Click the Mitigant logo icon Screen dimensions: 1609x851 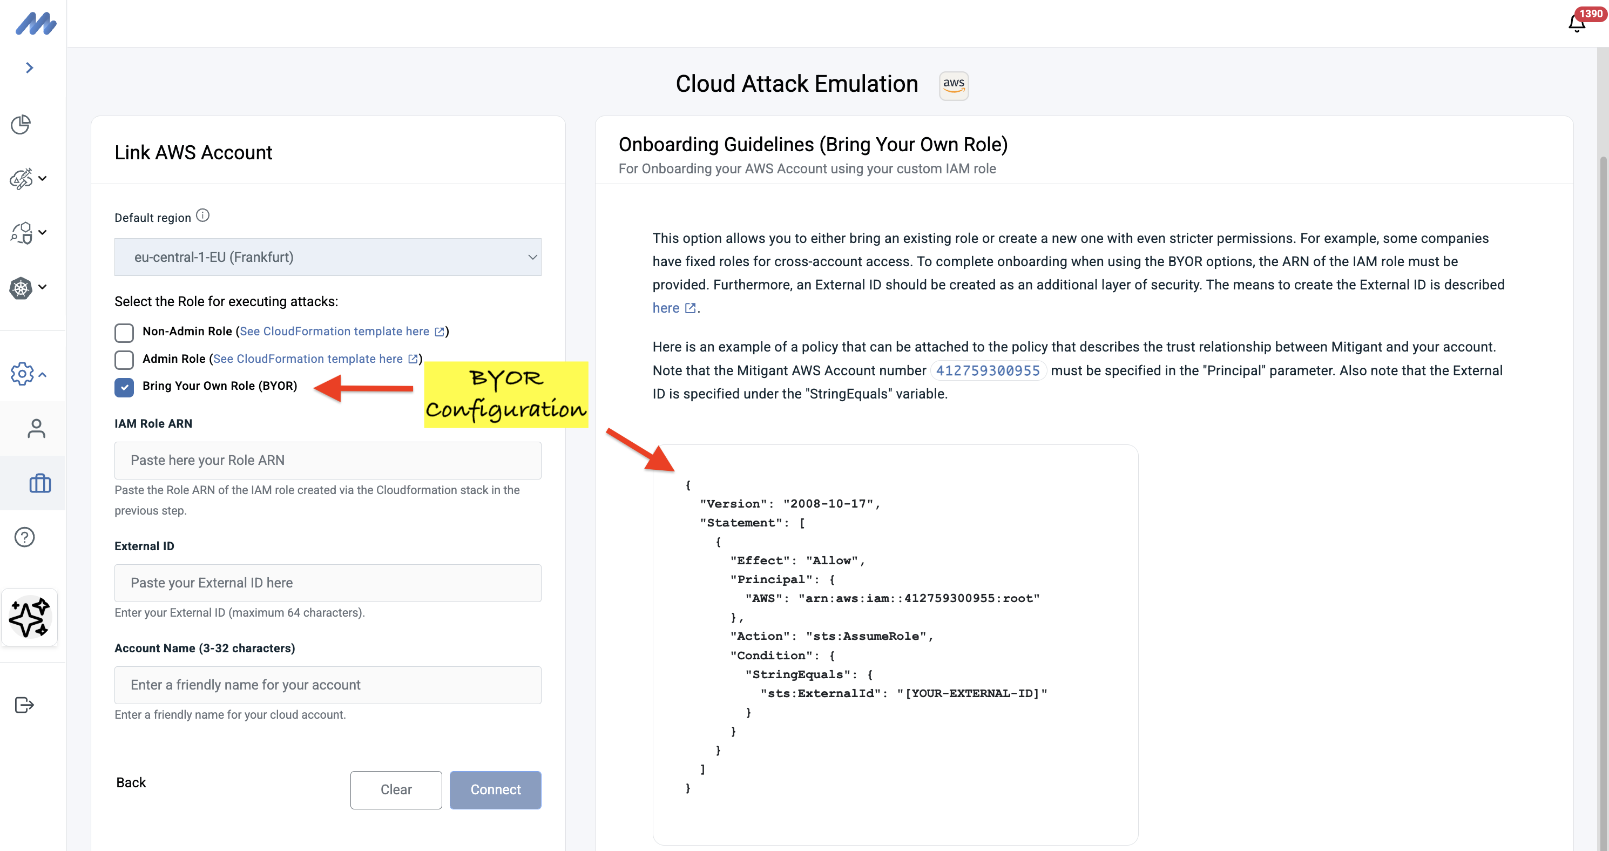36,24
